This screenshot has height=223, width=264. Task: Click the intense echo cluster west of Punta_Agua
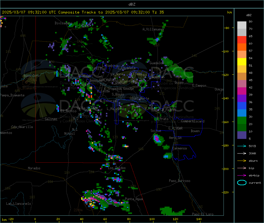(x=92, y=201)
